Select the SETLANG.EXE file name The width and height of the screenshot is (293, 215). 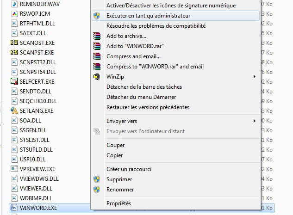coord(37,111)
